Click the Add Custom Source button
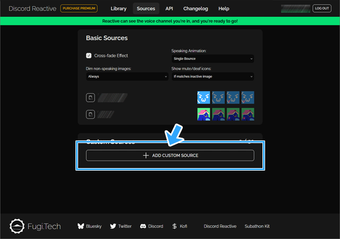This screenshot has width=340, height=239. click(x=170, y=155)
